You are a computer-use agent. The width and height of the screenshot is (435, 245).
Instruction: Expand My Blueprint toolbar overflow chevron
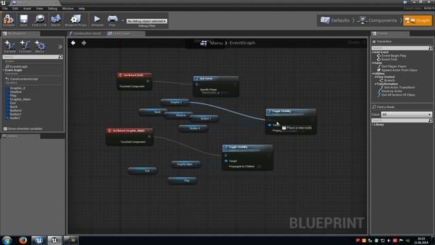[60, 47]
